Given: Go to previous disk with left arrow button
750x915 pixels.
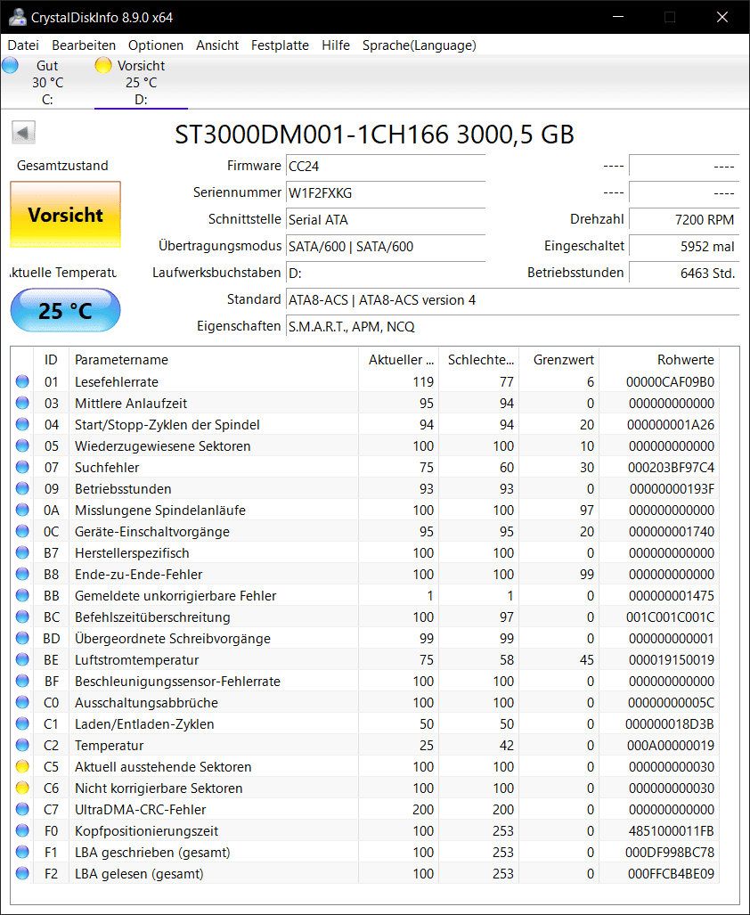Looking at the screenshot, I should click(23, 133).
